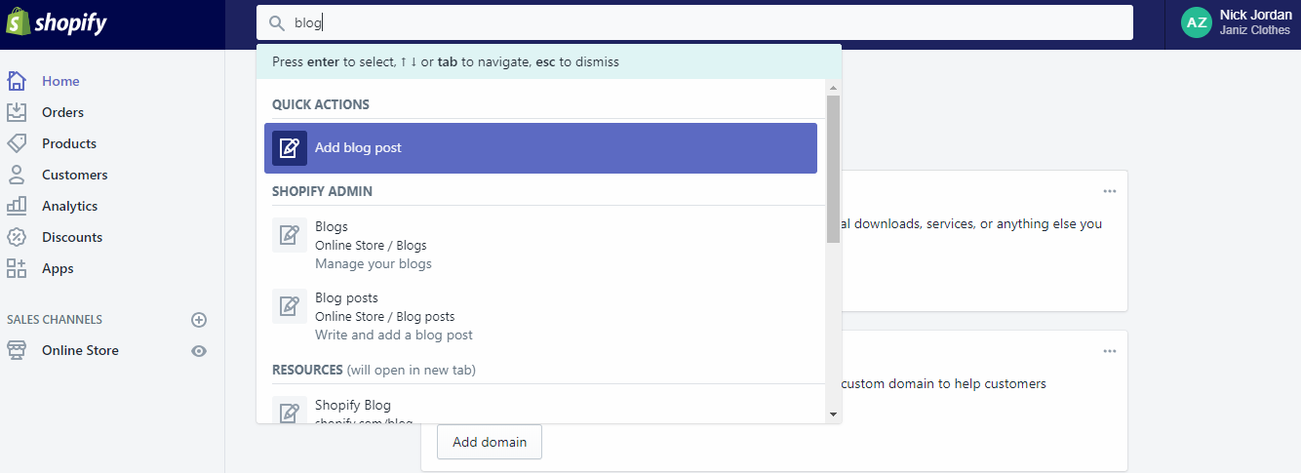Open the Nick Jordan account menu
The height and width of the screenshot is (473, 1301).
(1236, 22)
